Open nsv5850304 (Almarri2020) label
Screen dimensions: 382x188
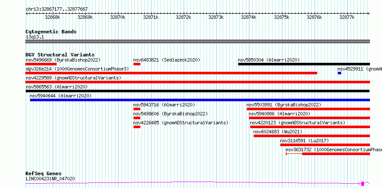269,60
